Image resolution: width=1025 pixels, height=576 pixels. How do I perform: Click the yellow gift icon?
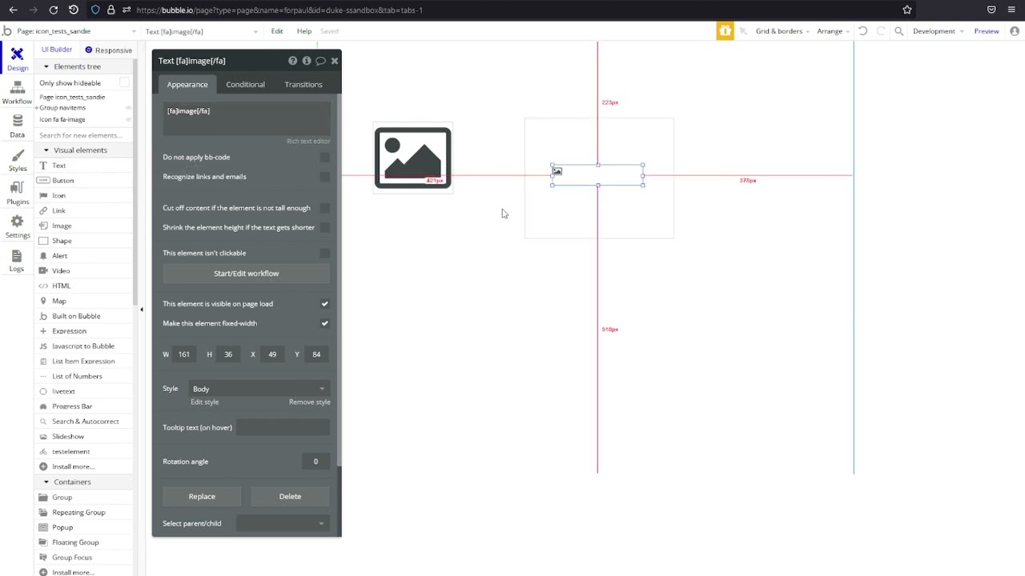[x=725, y=31]
